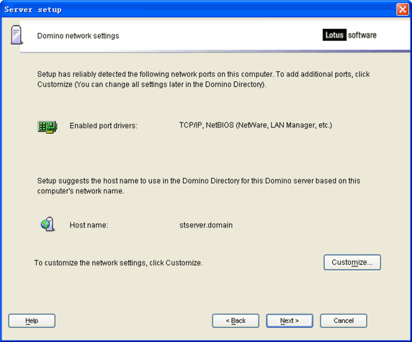
Task: Proceed with the Next button
Action: pyautogui.click(x=290, y=320)
